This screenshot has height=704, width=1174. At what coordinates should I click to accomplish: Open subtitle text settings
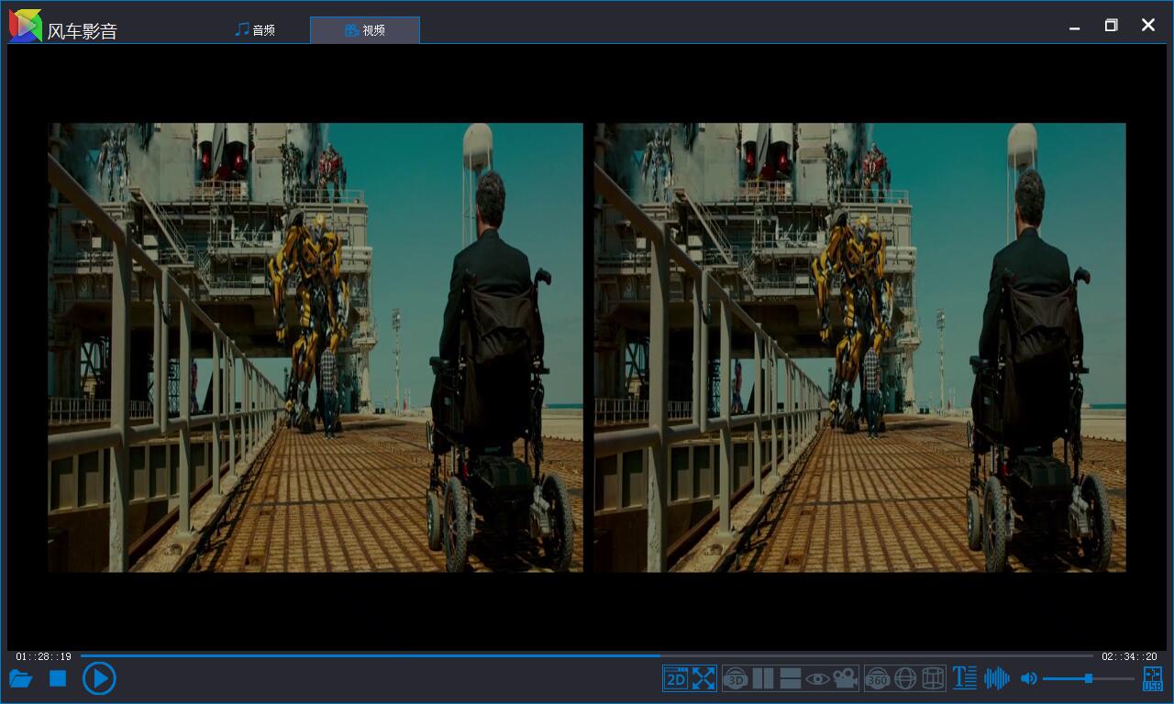(964, 678)
